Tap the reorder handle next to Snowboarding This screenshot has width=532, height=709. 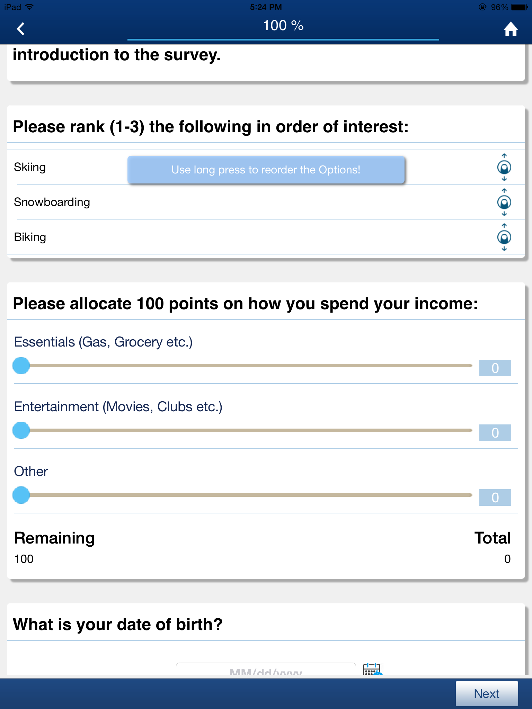(504, 203)
